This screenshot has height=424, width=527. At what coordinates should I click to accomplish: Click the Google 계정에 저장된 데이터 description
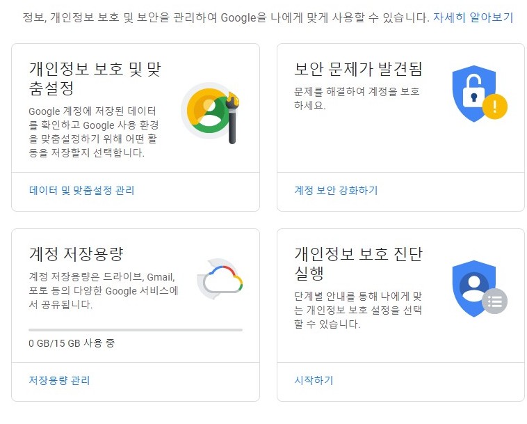tap(94, 132)
